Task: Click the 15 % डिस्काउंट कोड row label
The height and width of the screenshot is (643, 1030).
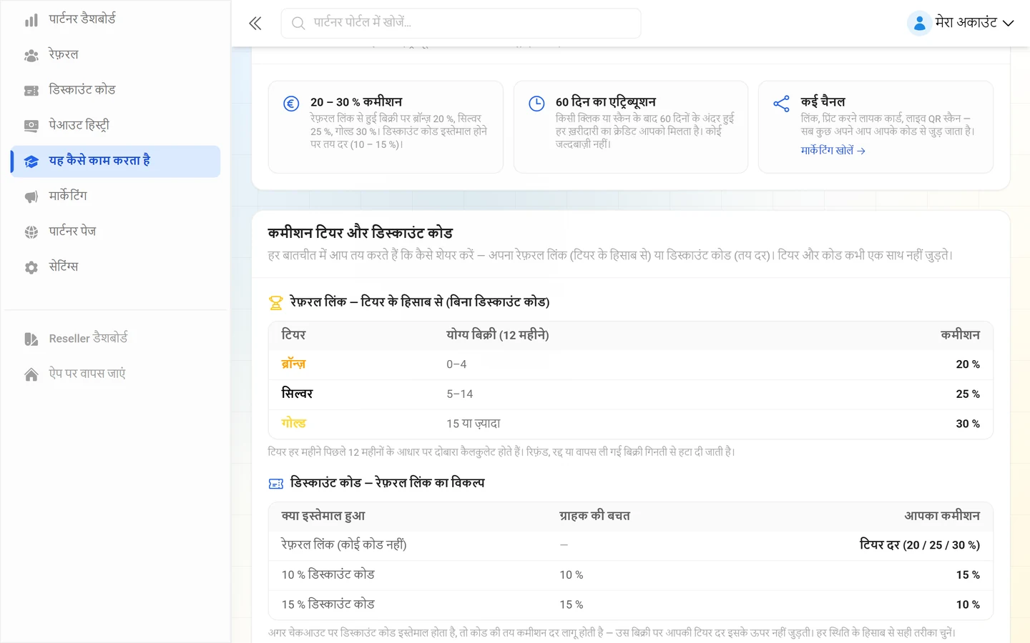Action: point(328,604)
